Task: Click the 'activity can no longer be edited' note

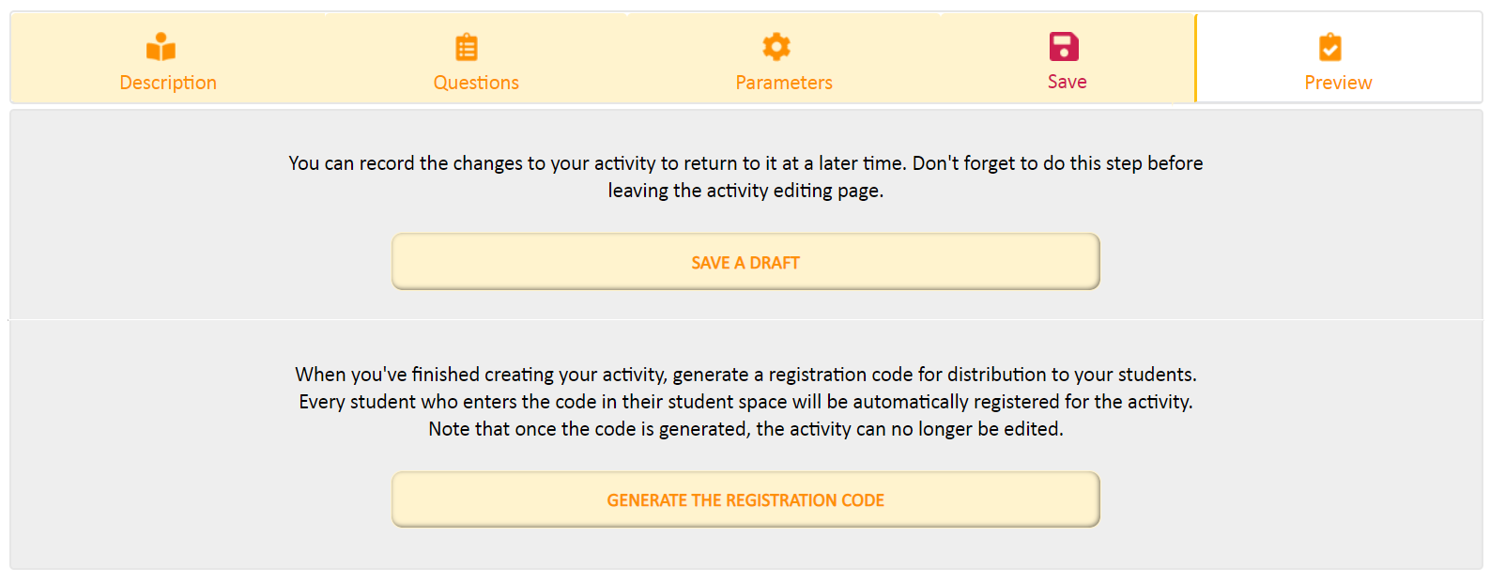Action: coord(745,429)
